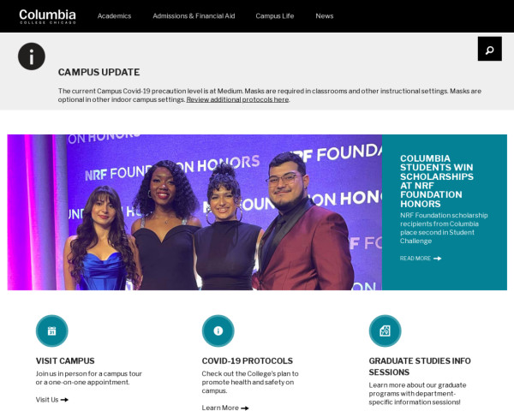
Task: Click the NRF Foundation Honors students photo
Action: tap(194, 212)
